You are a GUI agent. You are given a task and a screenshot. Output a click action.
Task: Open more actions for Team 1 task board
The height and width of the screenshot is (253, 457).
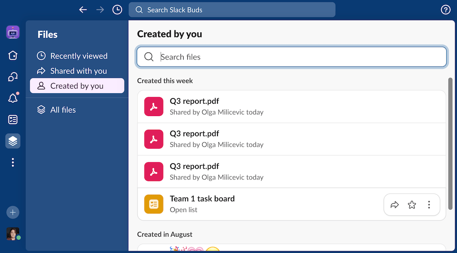coord(429,205)
